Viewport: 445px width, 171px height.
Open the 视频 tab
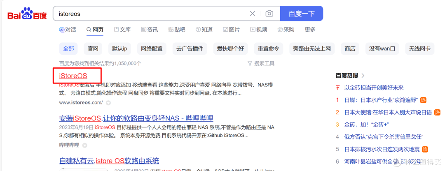click(258, 30)
